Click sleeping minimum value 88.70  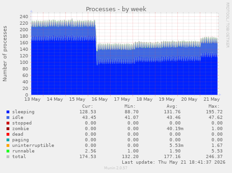coord(132,112)
